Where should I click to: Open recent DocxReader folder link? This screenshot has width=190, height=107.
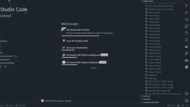(5, 59)
